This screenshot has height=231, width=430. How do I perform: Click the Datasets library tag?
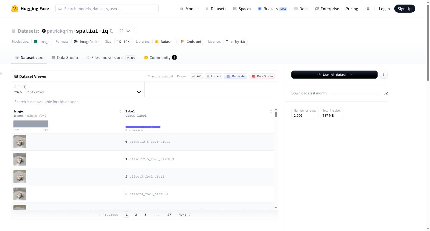click(x=164, y=42)
